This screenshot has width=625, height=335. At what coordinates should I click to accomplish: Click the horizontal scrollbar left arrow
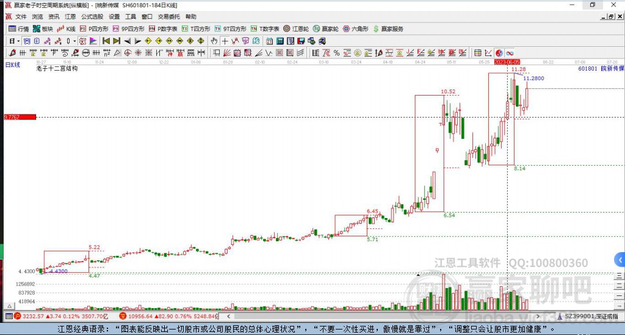pos(229,316)
